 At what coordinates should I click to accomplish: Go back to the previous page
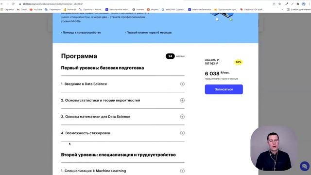click(x=2, y=4)
